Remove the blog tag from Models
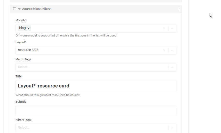 click(x=29, y=28)
